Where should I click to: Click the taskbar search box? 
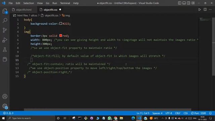click(x=31, y=118)
